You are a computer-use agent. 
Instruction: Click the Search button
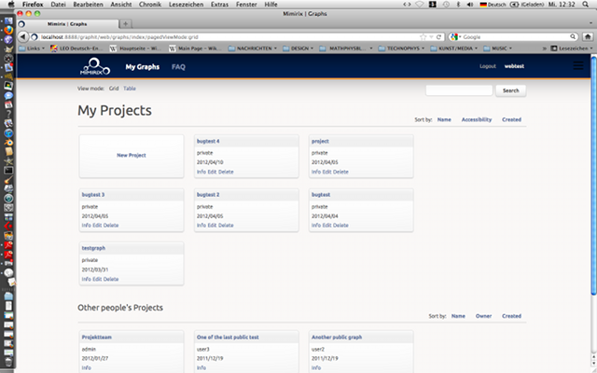pos(510,90)
